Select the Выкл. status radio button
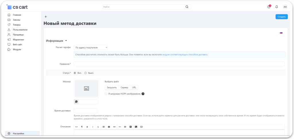 (86, 73)
